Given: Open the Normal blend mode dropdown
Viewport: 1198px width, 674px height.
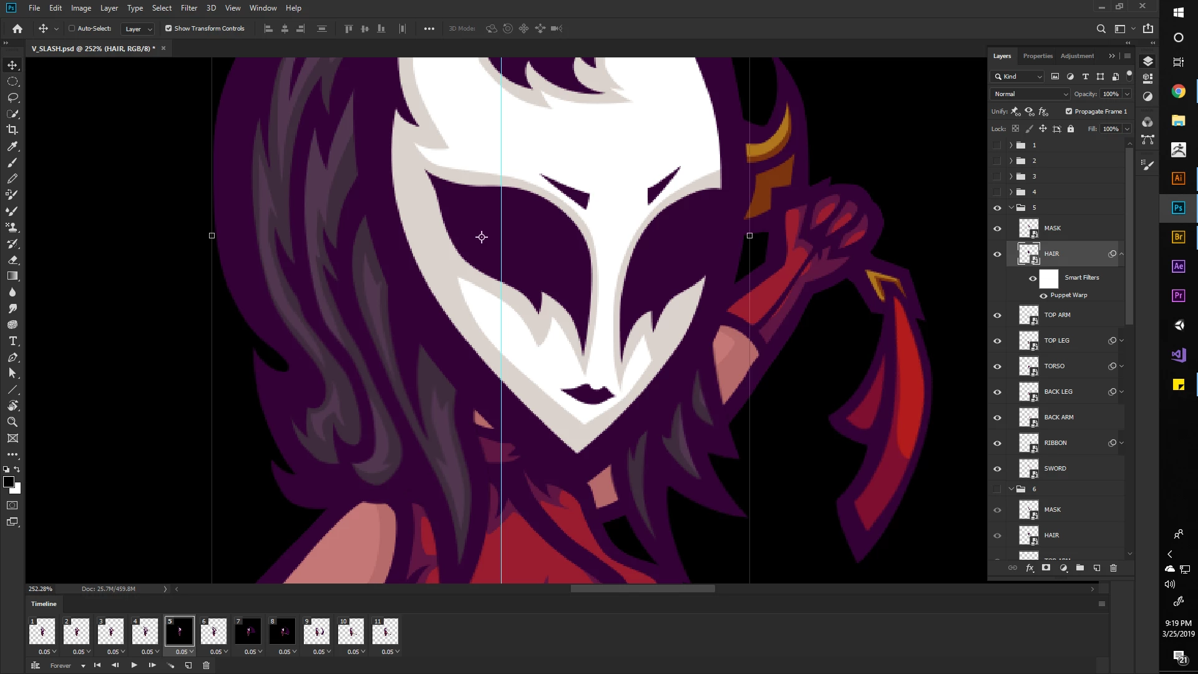Looking at the screenshot, I should pos(1030,94).
